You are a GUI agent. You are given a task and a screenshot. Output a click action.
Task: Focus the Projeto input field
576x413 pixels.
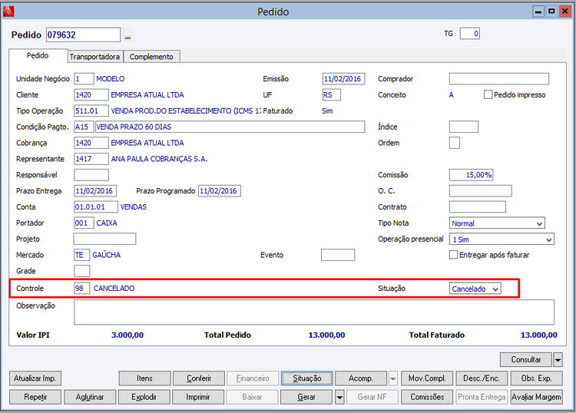[x=104, y=239]
